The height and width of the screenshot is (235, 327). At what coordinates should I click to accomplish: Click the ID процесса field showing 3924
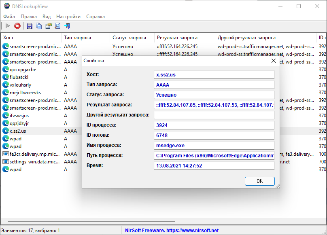(x=214, y=125)
